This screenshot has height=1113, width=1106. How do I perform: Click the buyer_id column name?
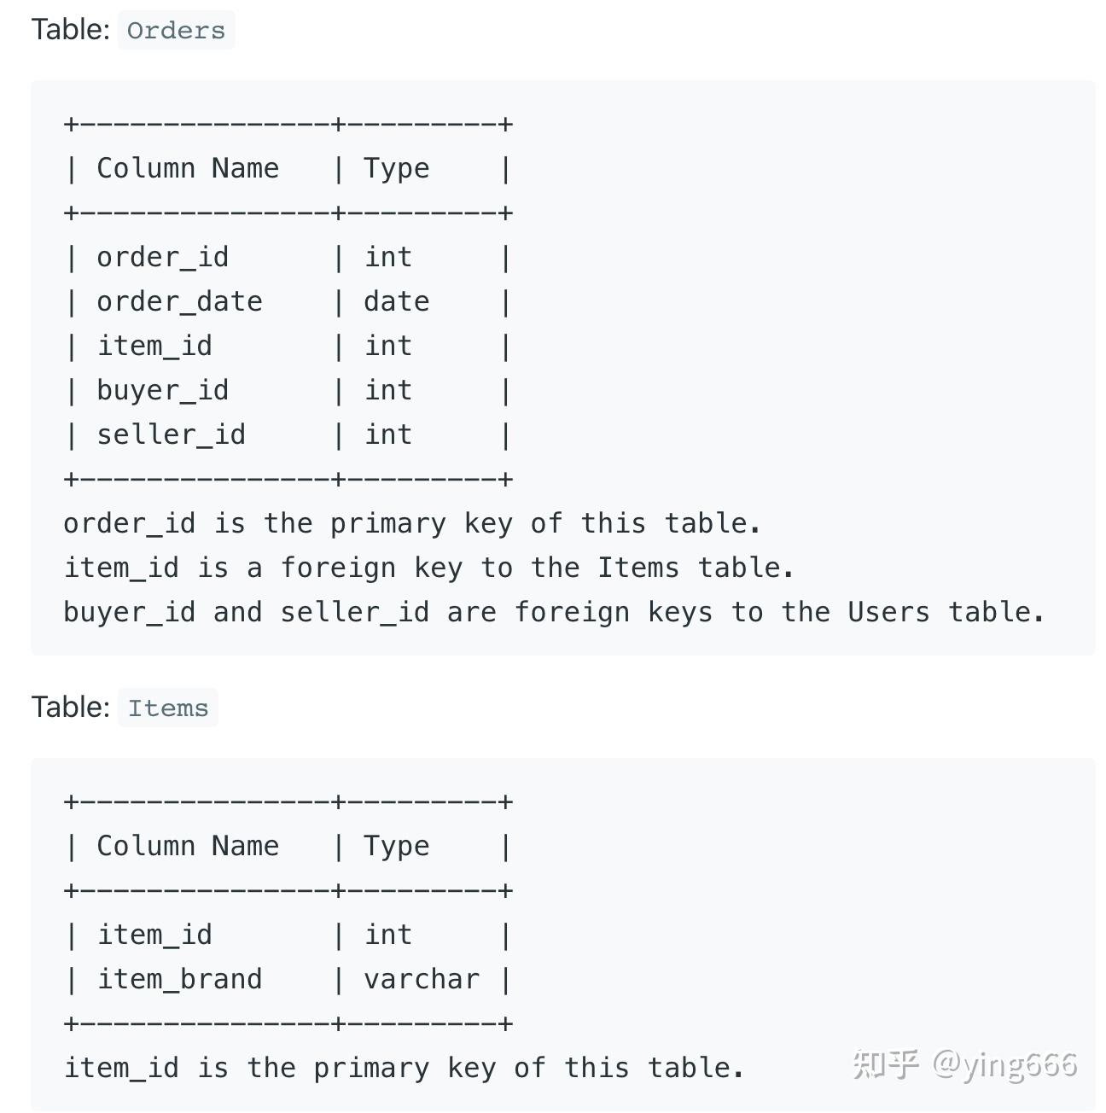pos(162,390)
